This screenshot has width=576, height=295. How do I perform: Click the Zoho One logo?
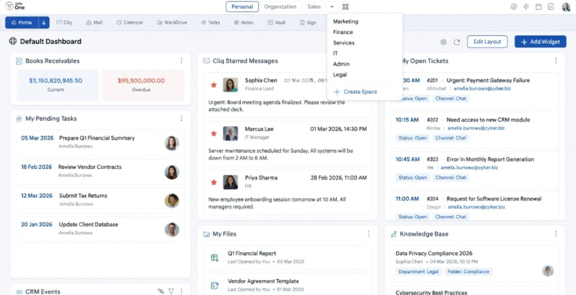click(15, 6)
